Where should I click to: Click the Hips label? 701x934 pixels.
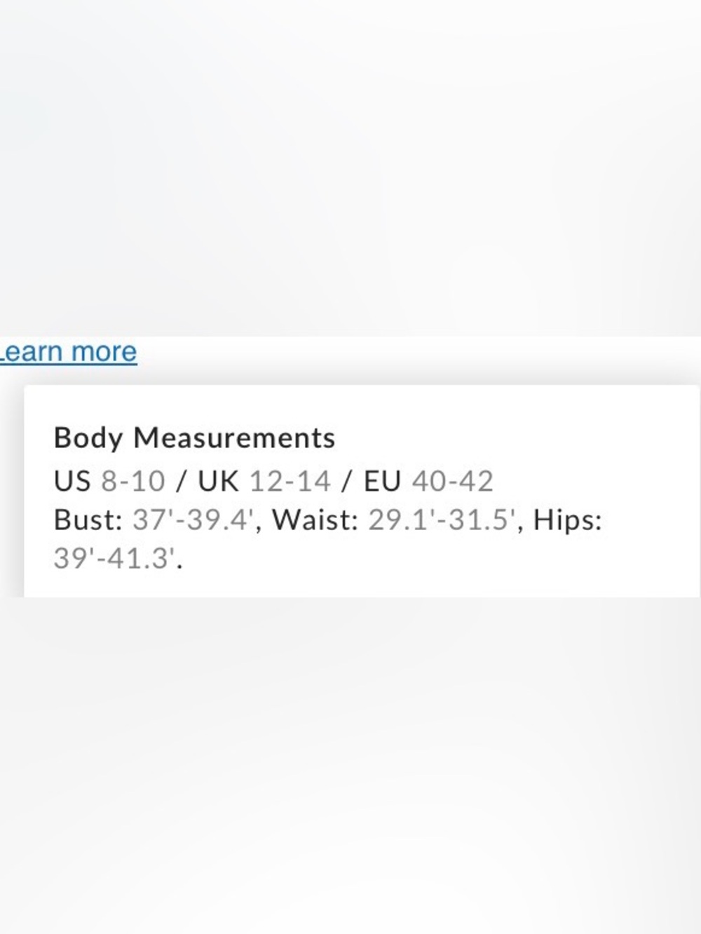568,520
